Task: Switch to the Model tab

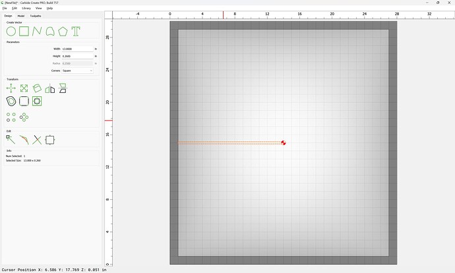Action: 21,16
